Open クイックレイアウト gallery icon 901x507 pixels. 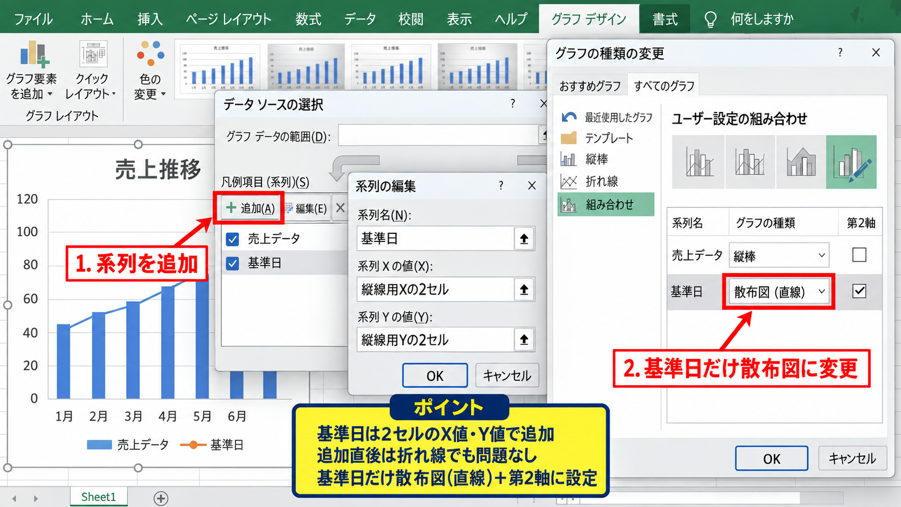click(x=93, y=54)
